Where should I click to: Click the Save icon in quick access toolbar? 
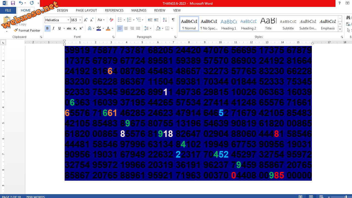tap(13, 3)
